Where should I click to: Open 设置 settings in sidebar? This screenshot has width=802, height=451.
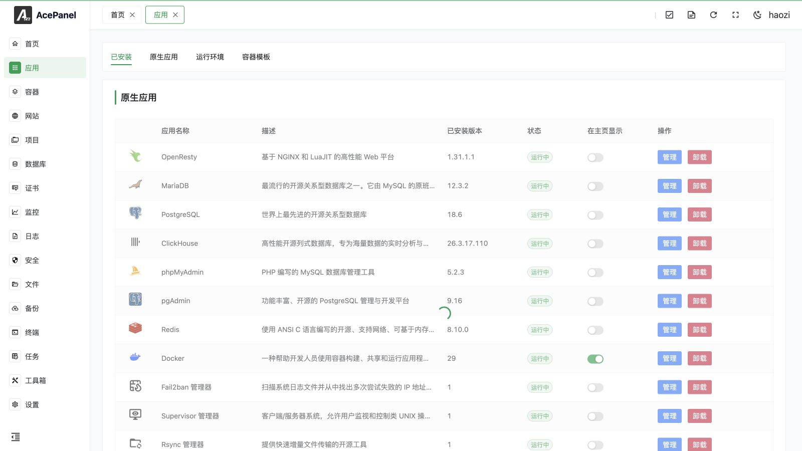pos(45,404)
